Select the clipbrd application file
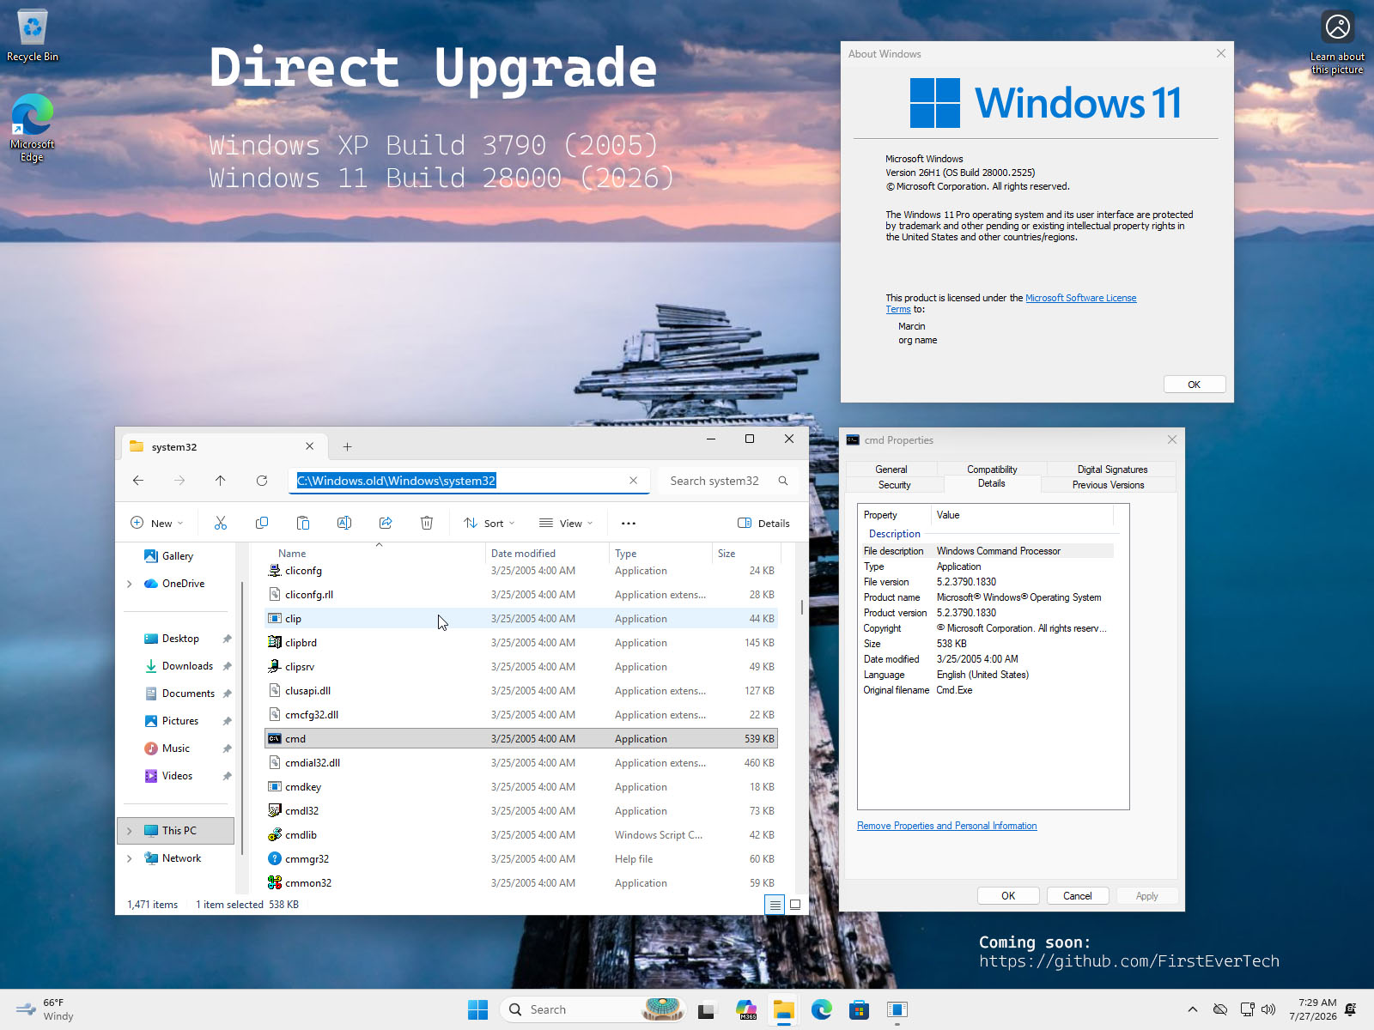 (521, 642)
